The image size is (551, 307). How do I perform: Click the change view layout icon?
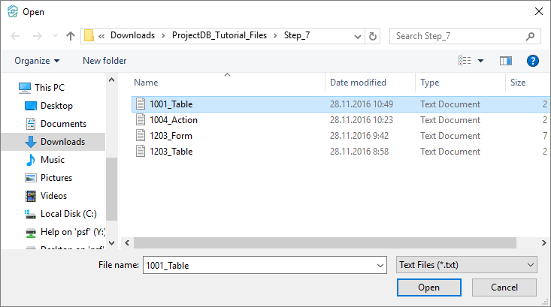[465, 61]
